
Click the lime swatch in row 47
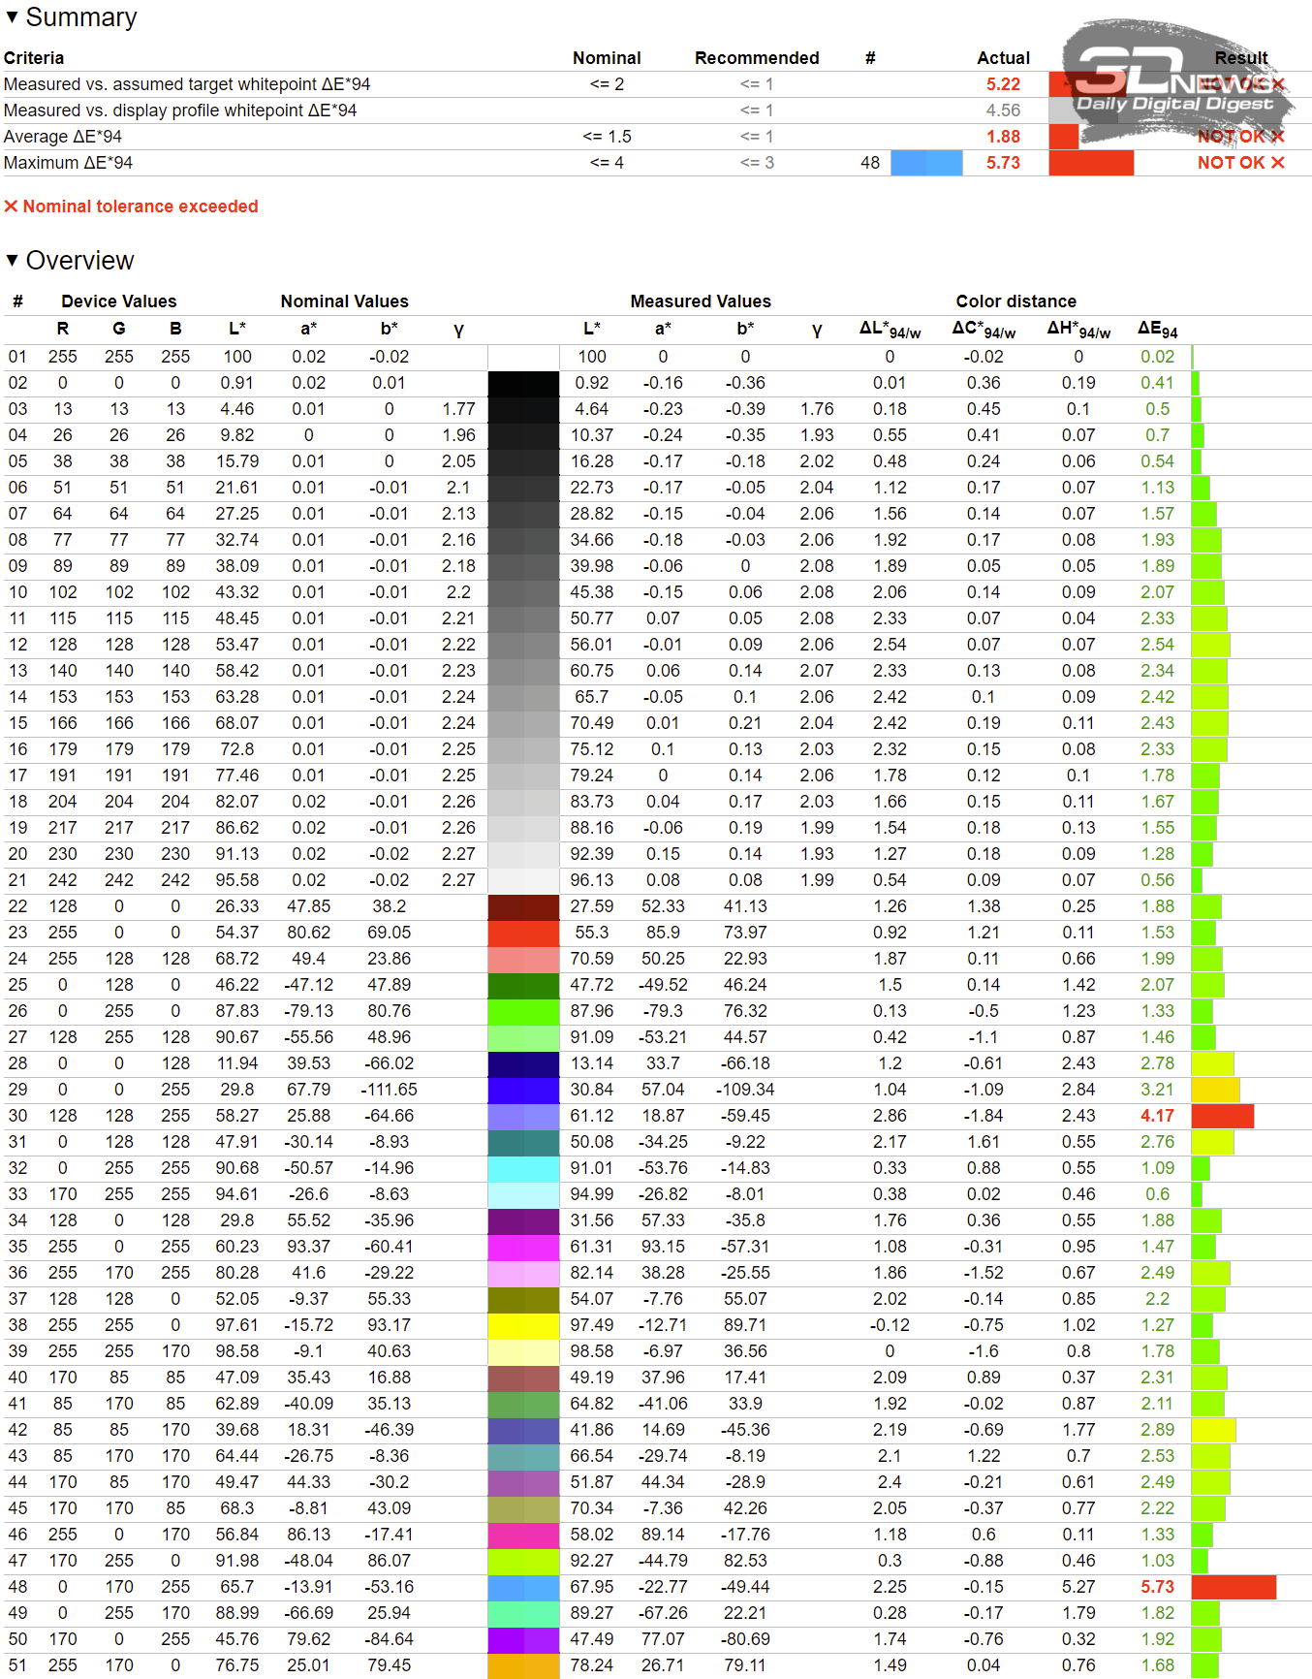pos(523,1561)
